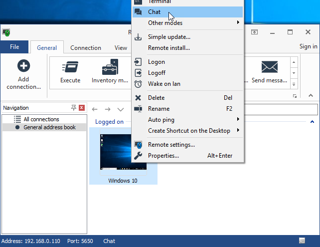Click the forward navigation arrow

click(x=108, y=109)
